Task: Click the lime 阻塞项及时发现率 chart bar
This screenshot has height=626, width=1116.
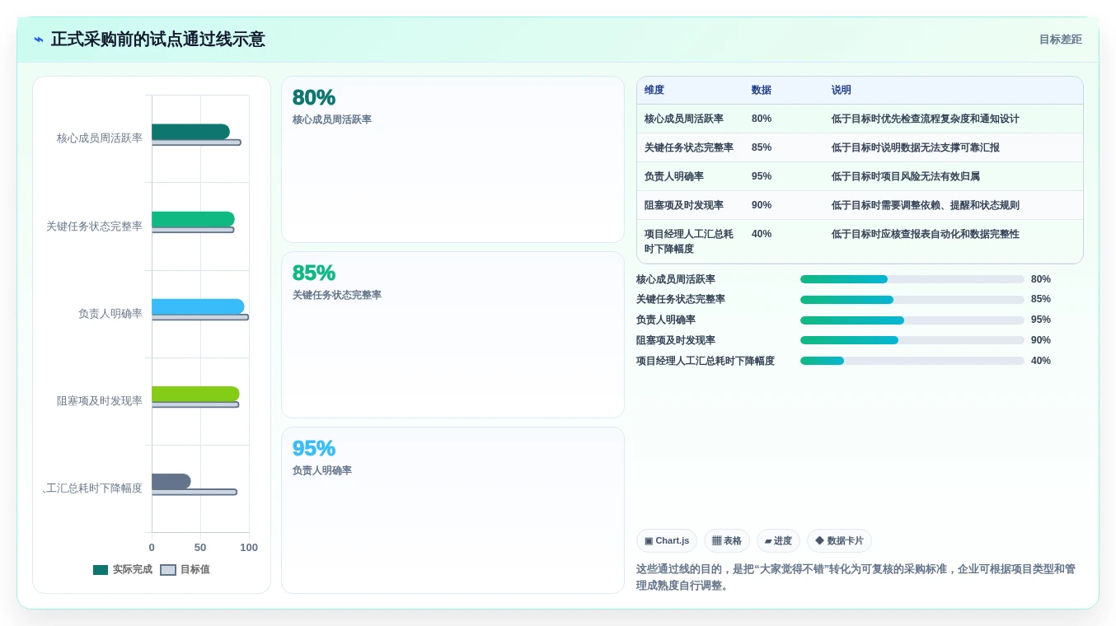Action: (195, 394)
